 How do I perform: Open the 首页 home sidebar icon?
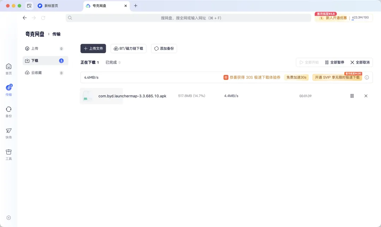click(x=8, y=69)
